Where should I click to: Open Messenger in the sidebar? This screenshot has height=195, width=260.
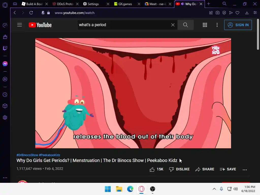5,64
